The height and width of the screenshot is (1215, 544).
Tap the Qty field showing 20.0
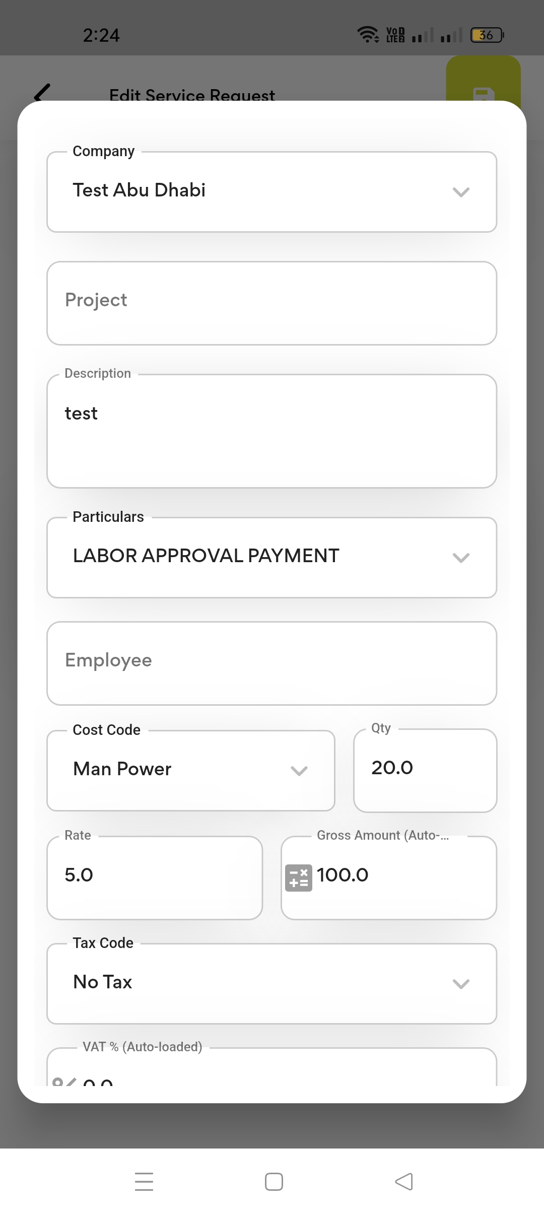tap(425, 770)
